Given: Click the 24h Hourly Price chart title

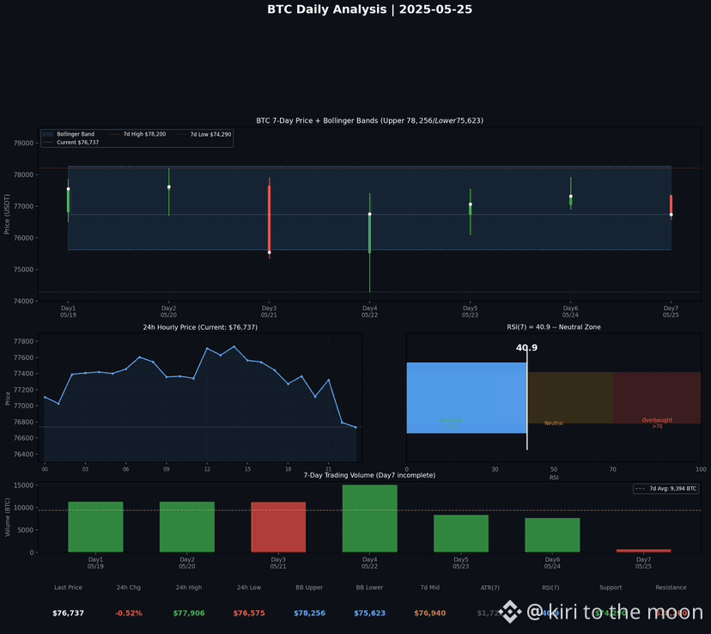Looking at the screenshot, I should (200, 327).
